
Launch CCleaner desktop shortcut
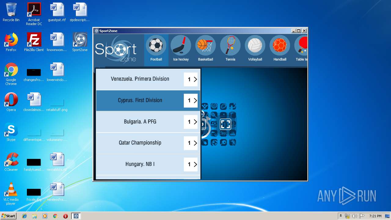pos(11,162)
